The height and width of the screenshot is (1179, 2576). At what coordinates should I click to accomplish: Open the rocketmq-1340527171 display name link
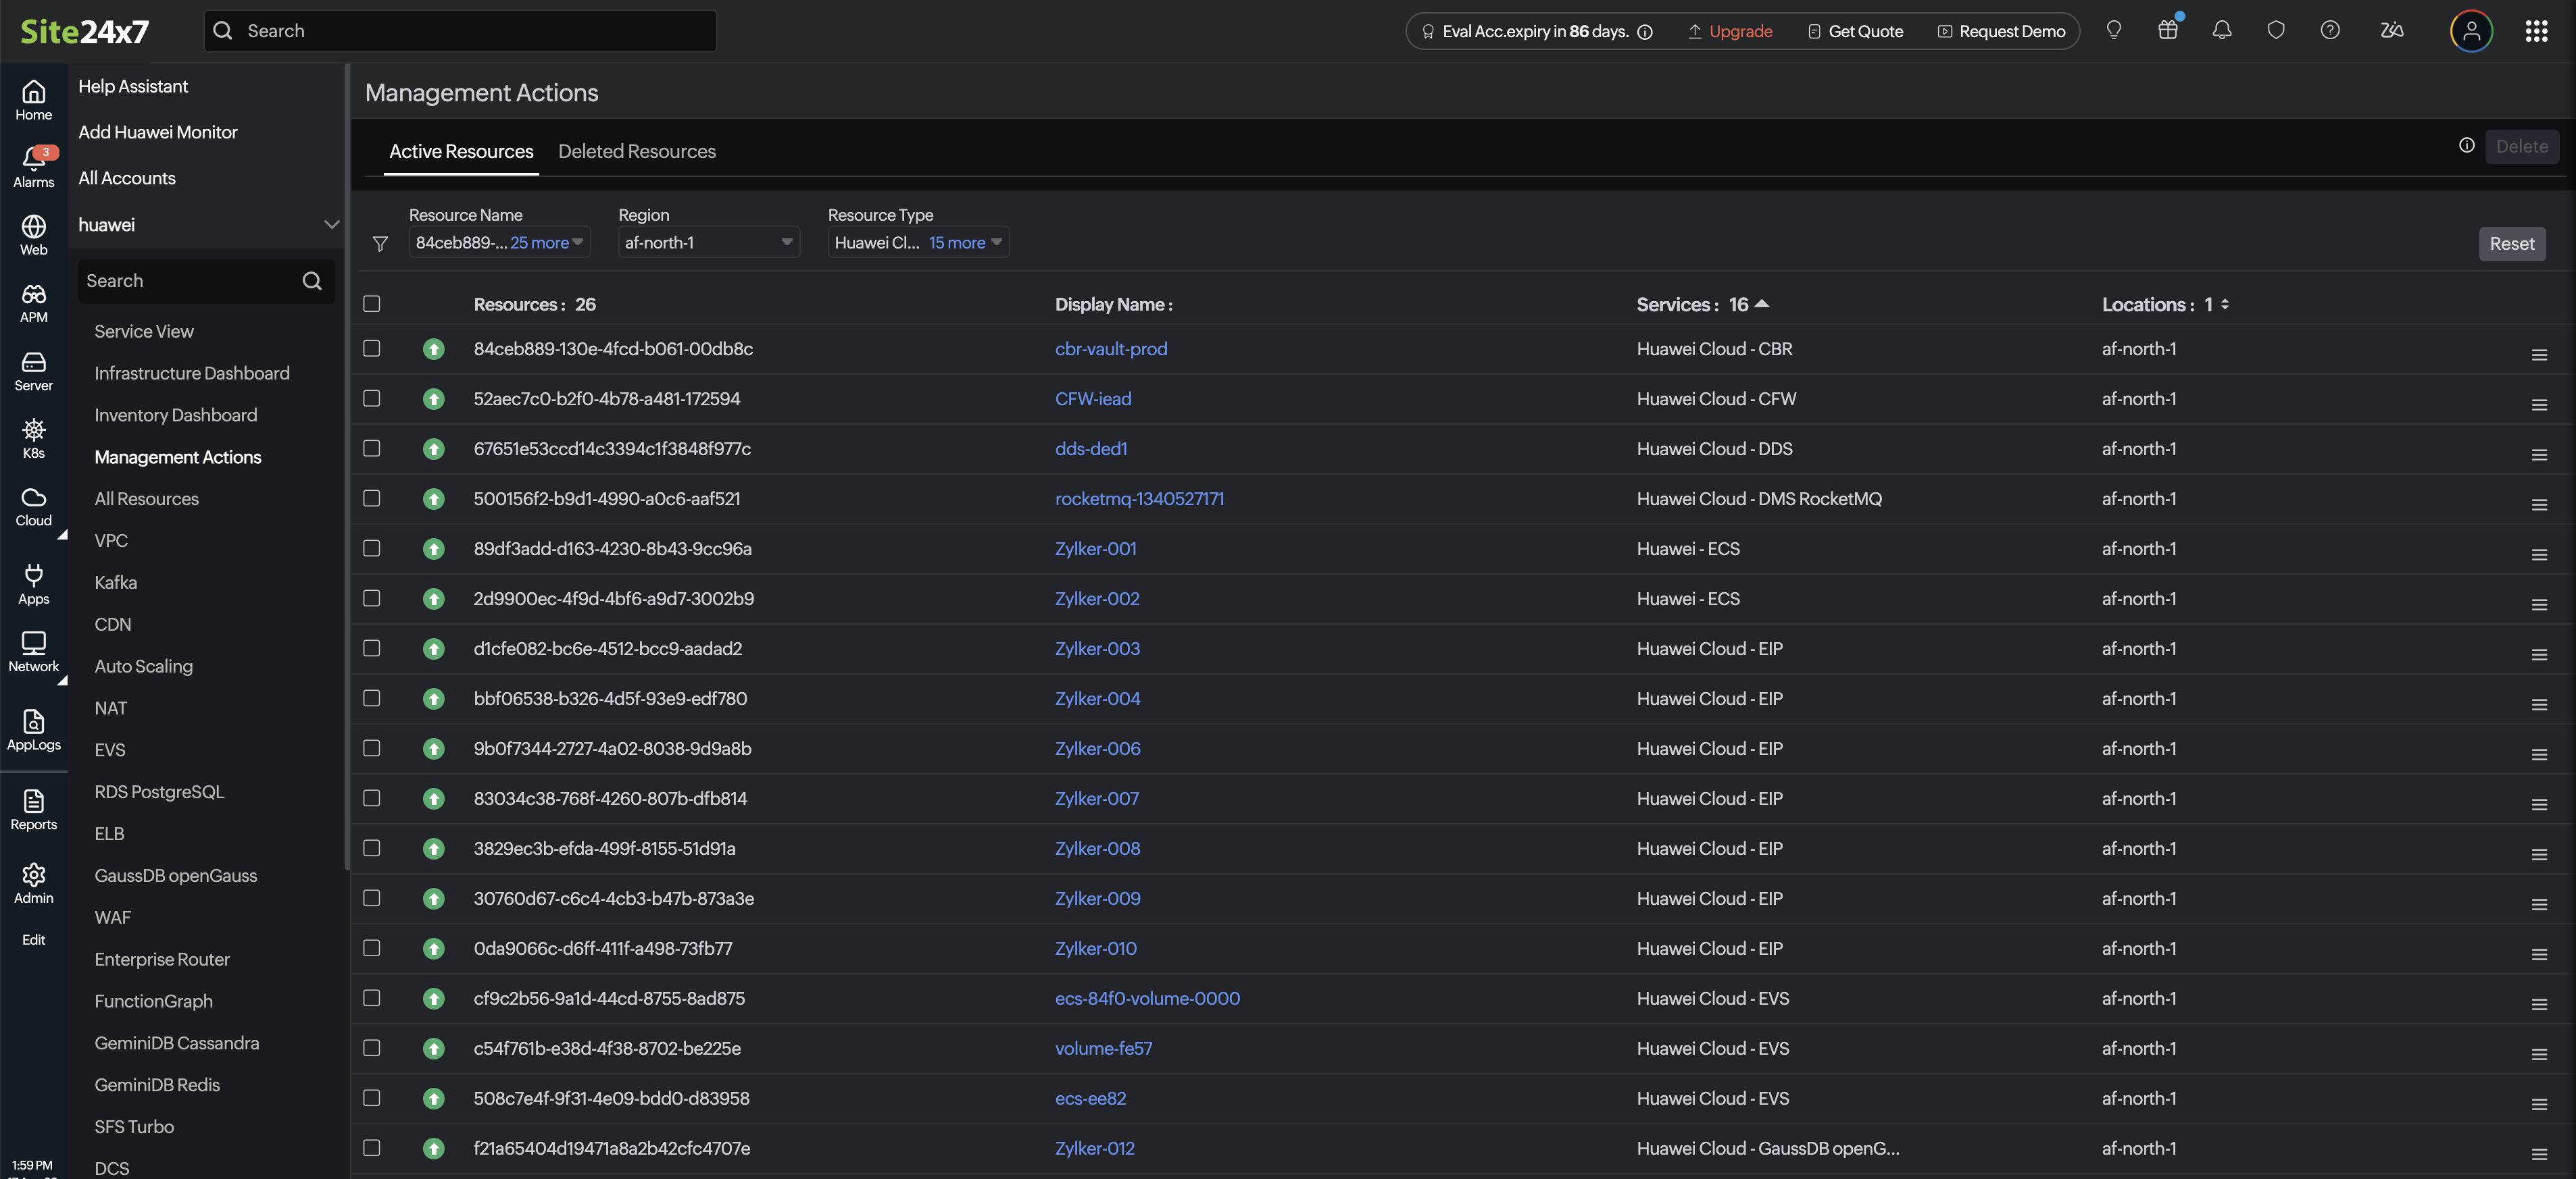[x=1139, y=498]
